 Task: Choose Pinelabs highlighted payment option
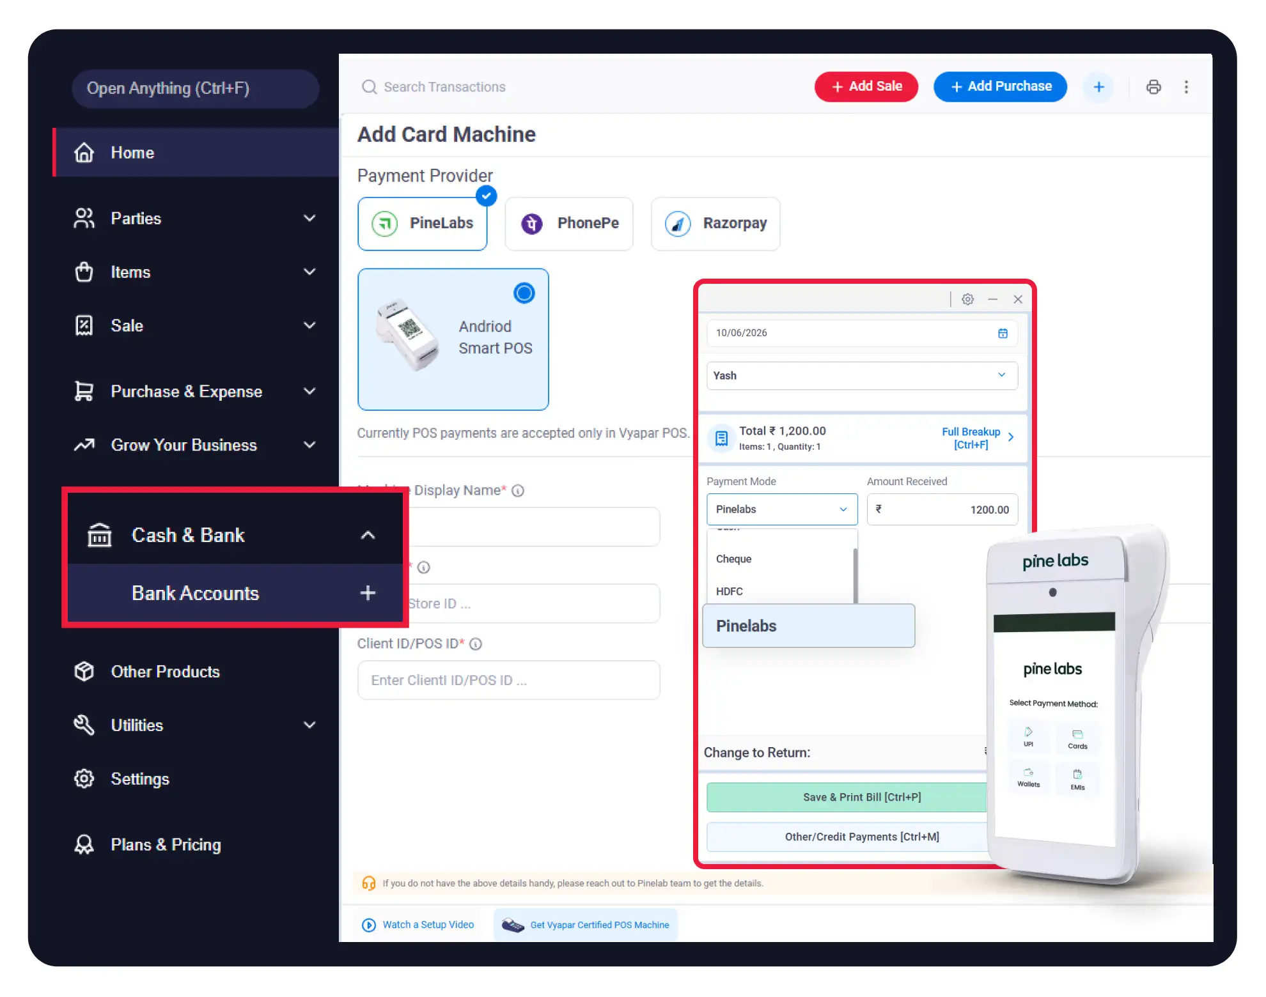tap(809, 626)
